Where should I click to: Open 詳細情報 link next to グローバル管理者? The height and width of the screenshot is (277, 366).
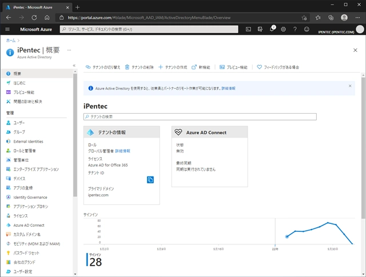(123, 151)
